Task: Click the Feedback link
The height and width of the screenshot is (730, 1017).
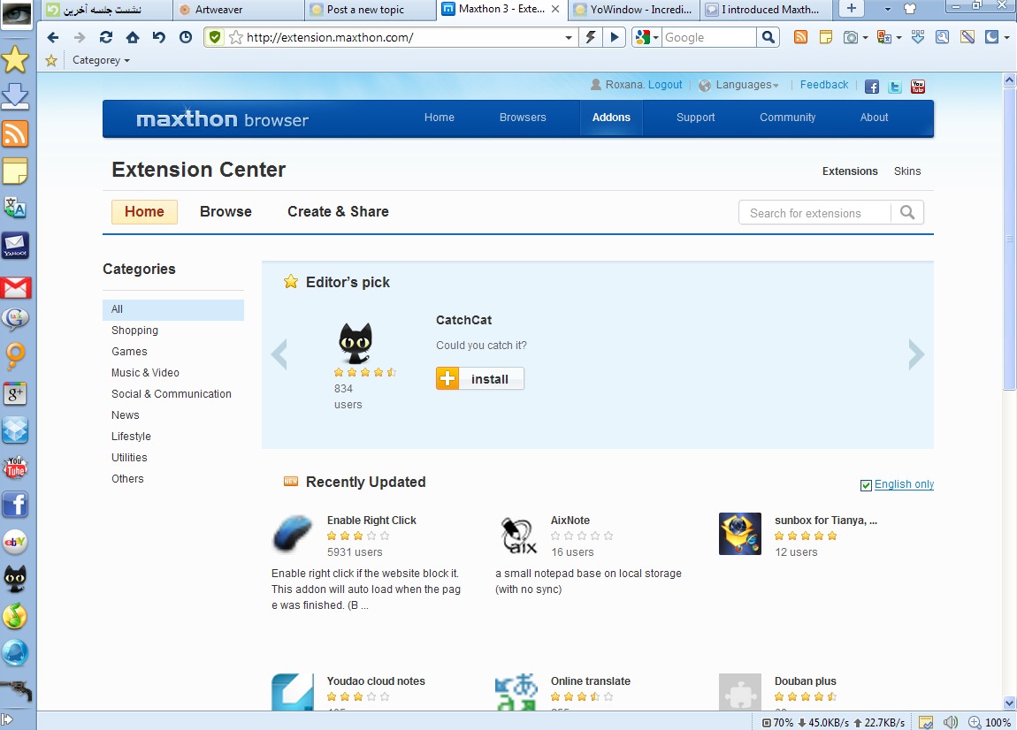Action: (823, 85)
